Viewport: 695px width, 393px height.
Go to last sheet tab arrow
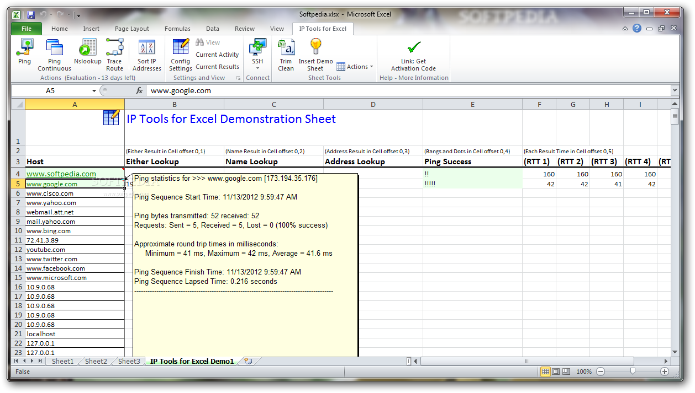click(40, 361)
